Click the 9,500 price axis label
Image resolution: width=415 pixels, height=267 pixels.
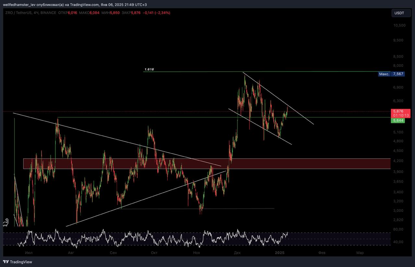pos(399,40)
